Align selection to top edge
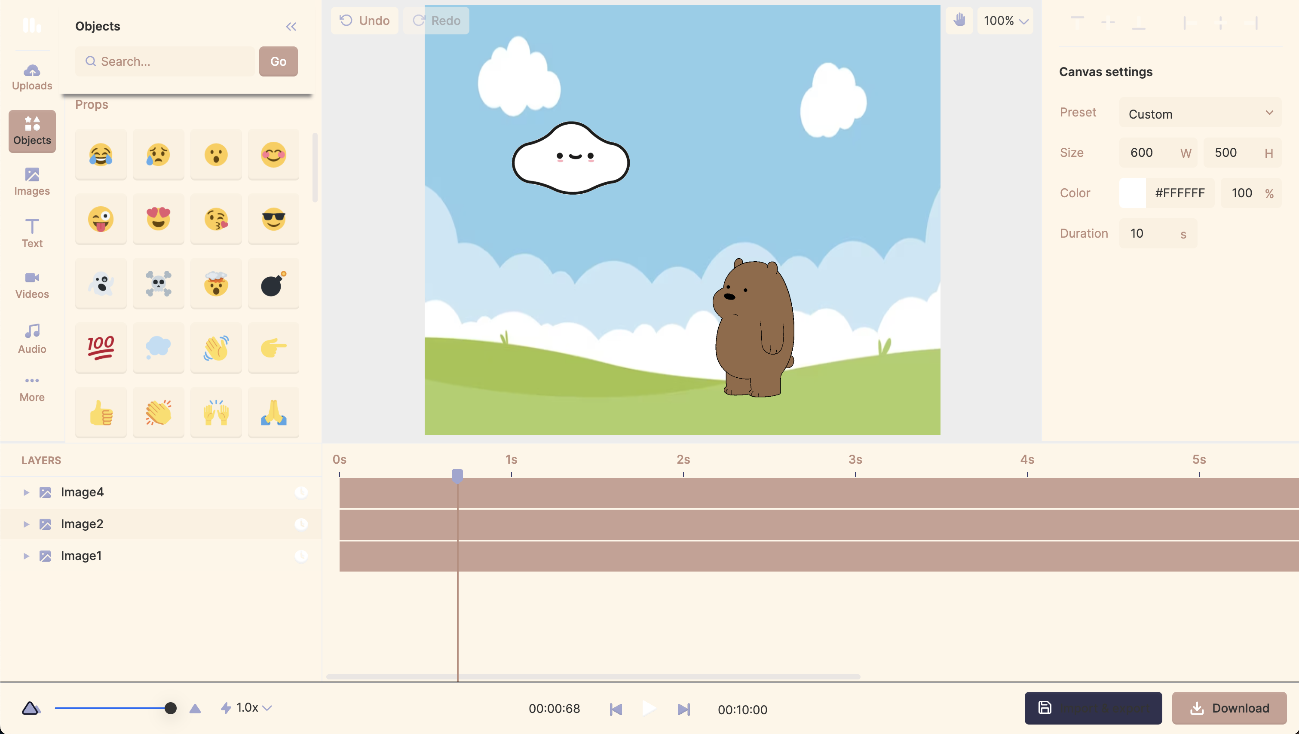This screenshot has width=1299, height=734. click(1077, 22)
